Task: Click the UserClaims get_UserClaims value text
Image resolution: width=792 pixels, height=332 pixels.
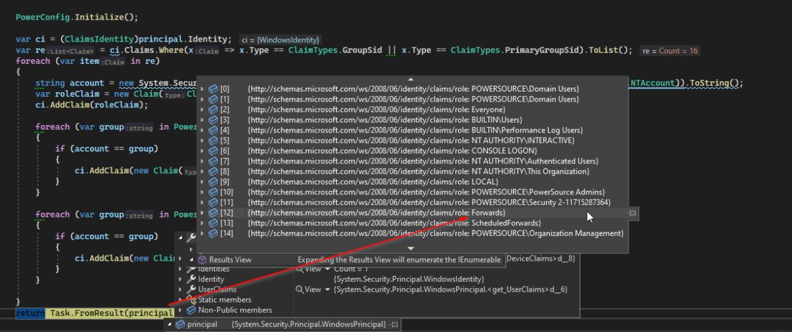Action: pos(451,289)
